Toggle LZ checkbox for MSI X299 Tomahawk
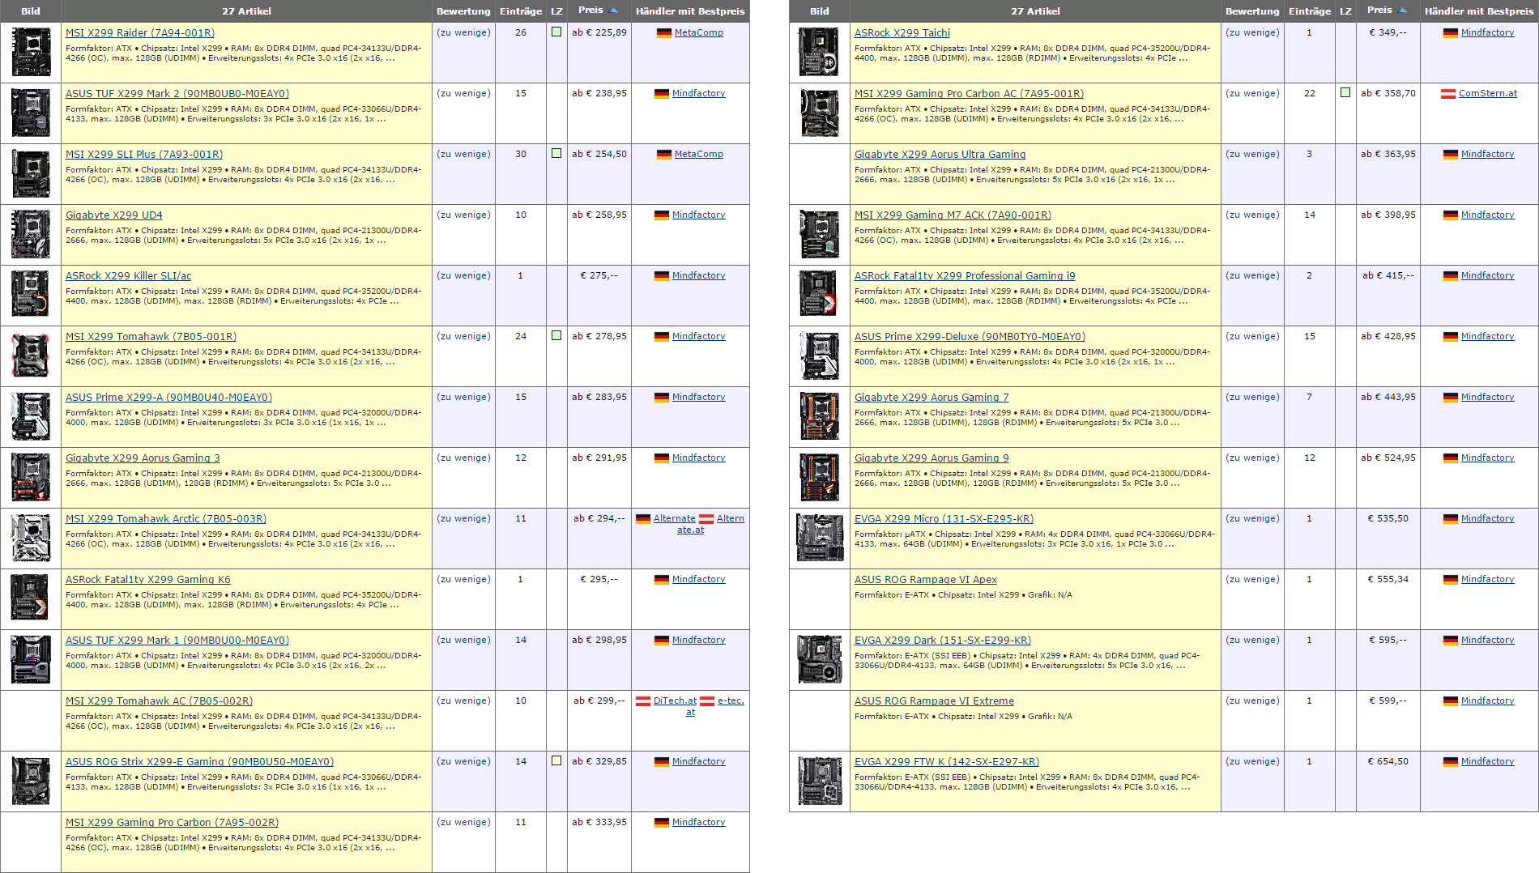The width and height of the screenshot is (1539, 873). pos(556,335)
